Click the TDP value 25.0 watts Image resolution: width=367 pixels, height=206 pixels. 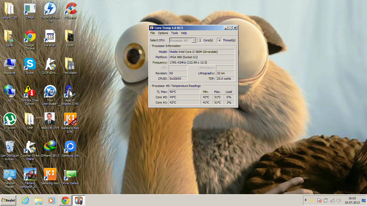pyautogui.click(x=225, y=79)
